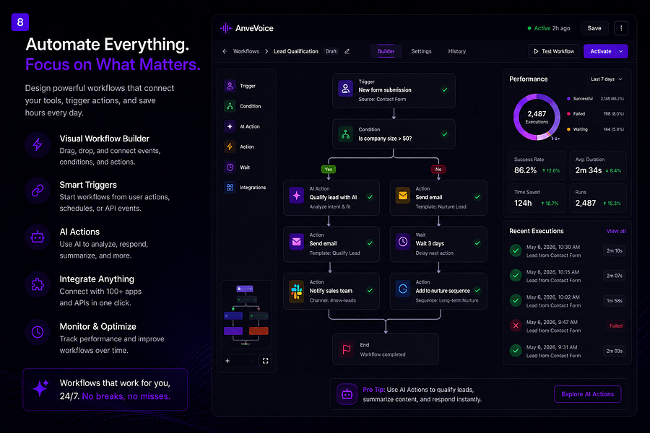Viewport: 650px width, 433px height.
Task: Click the sparkle icon on Qualify lead with AI
Action: 296,196
